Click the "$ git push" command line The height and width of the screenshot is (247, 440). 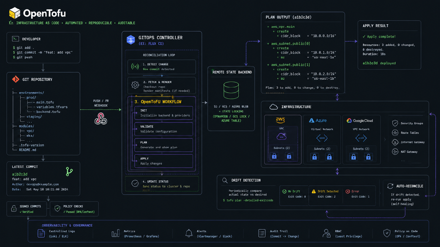click(x=23, y=57)
